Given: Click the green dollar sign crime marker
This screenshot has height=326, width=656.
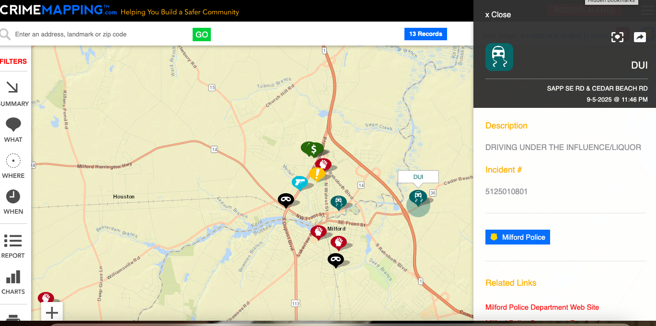Looking at the screenshot, I should coord(313,149).
